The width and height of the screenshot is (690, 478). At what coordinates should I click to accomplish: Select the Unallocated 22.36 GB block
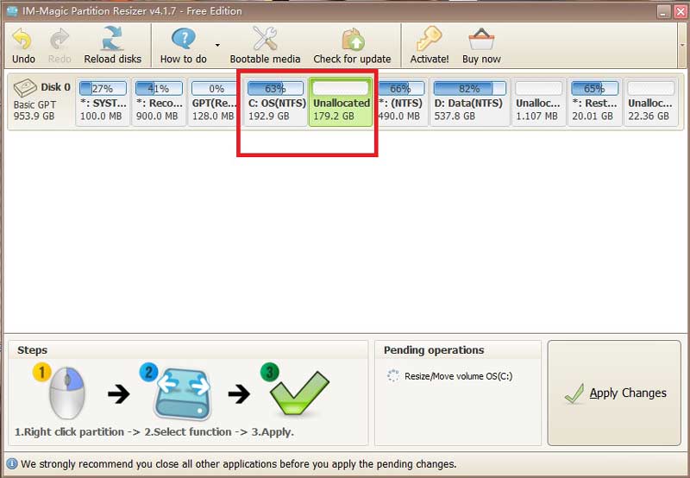point(651,102)
